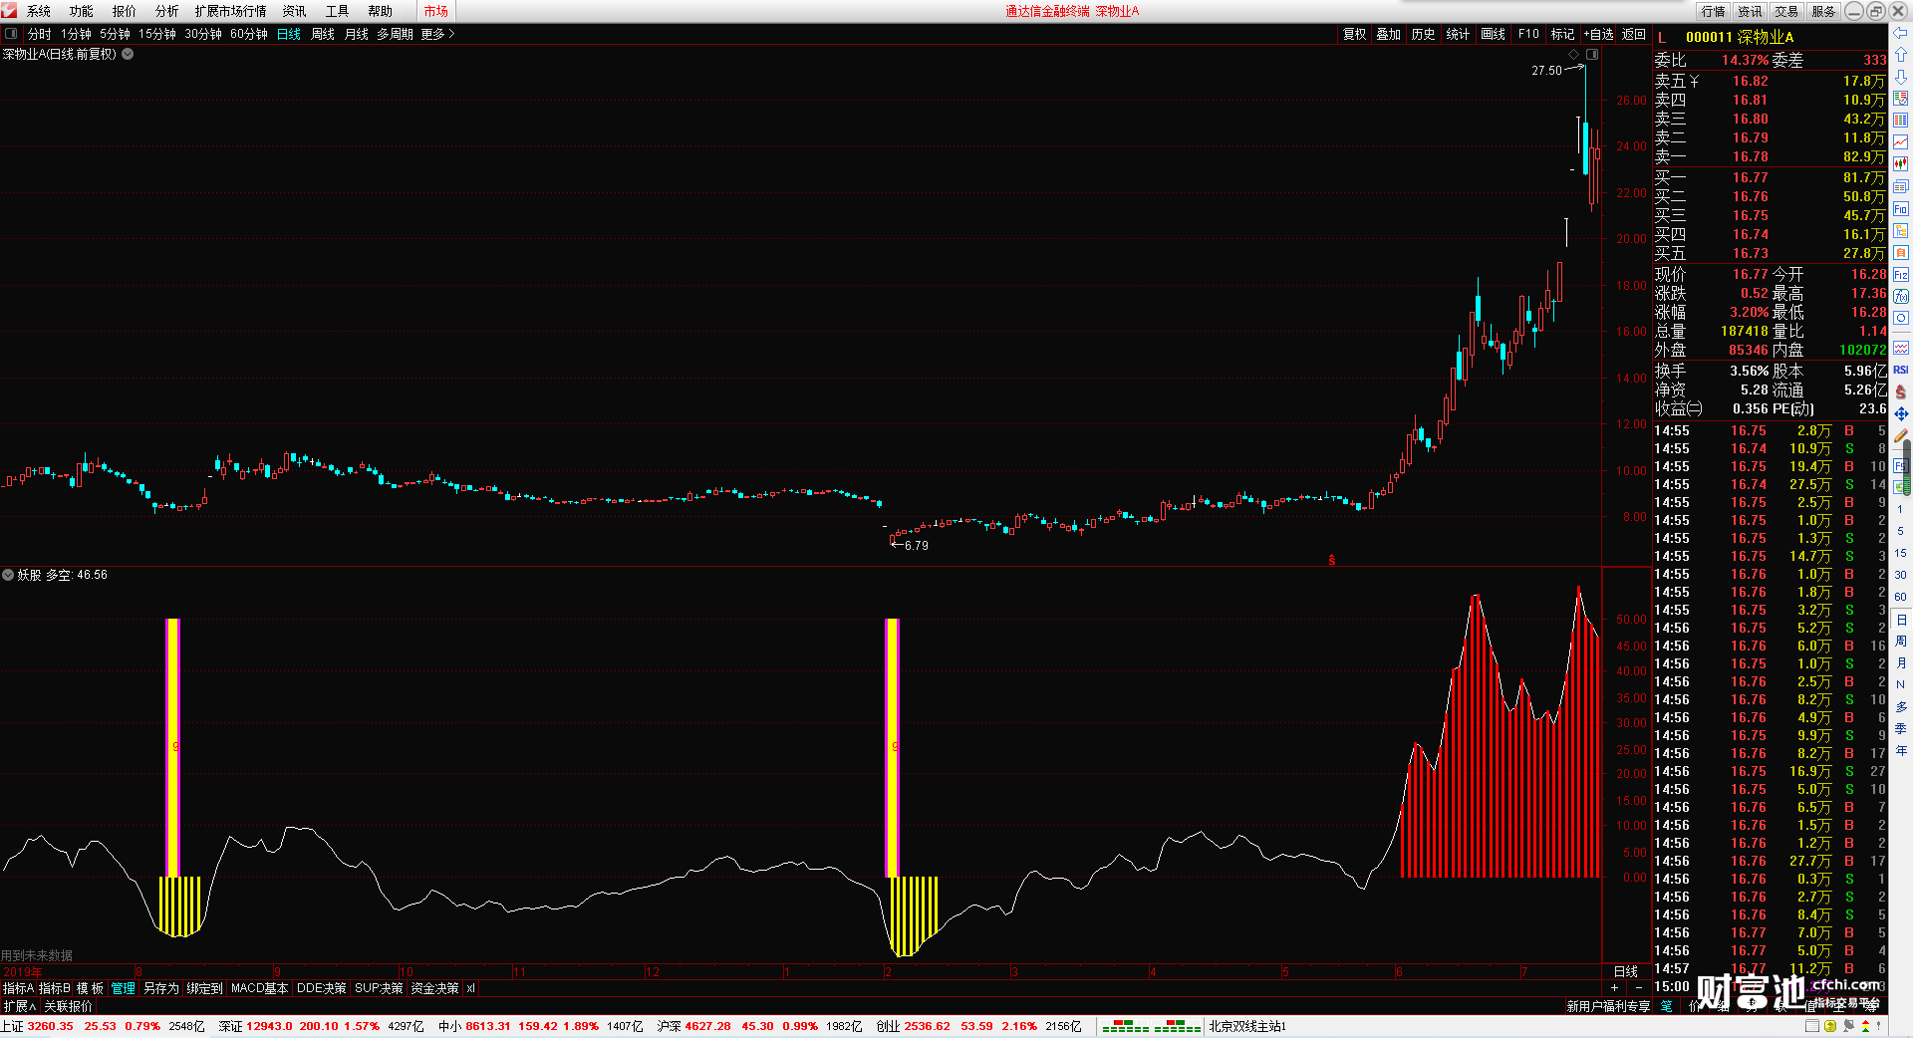
Task: Click the red S marker below chart
Action: click(1332, 560)
